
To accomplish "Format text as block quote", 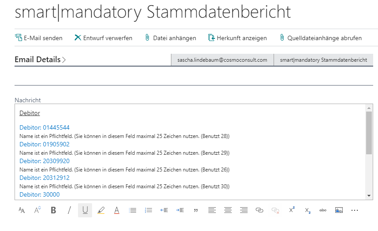I will pyautogui.click(x=196, y=210).
